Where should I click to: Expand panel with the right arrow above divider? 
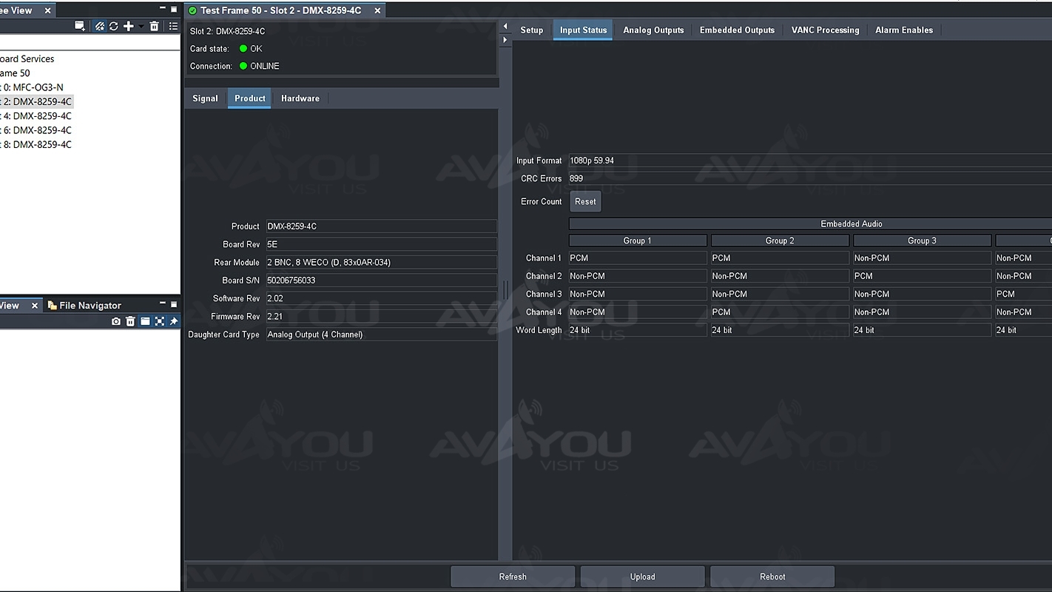[505, 40]
